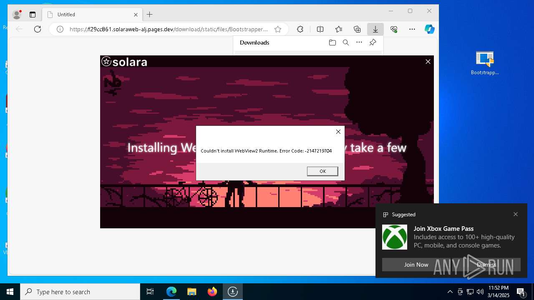534x300 pixels.
Task: Click Join Xbox Game Pass title text
Action: click(x=443, y=229)
